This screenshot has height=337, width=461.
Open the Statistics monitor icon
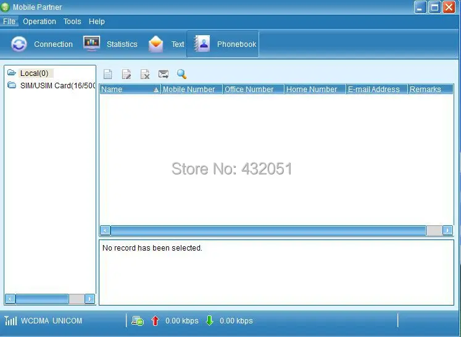coord(92,44)
